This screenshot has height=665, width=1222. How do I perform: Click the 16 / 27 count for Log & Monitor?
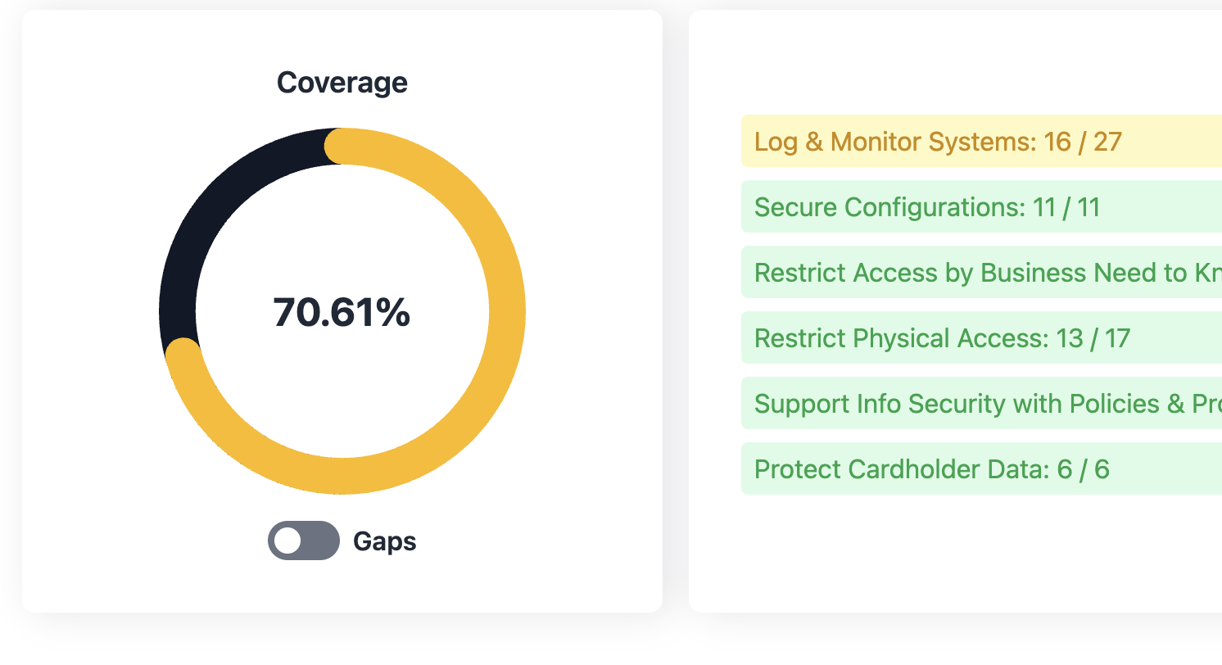1082,142
